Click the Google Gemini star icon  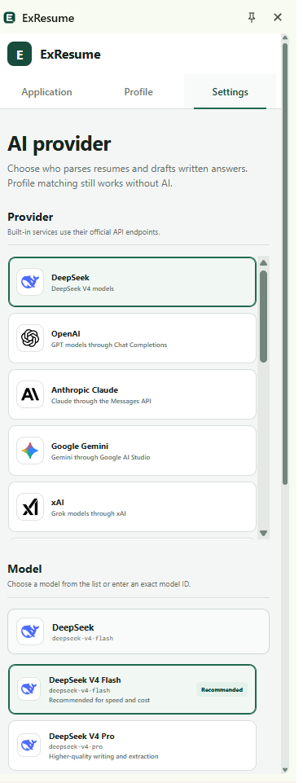tap(30, 451)
